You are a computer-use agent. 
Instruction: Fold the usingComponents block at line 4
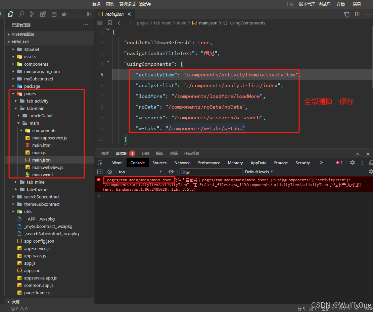click(108, 62)
